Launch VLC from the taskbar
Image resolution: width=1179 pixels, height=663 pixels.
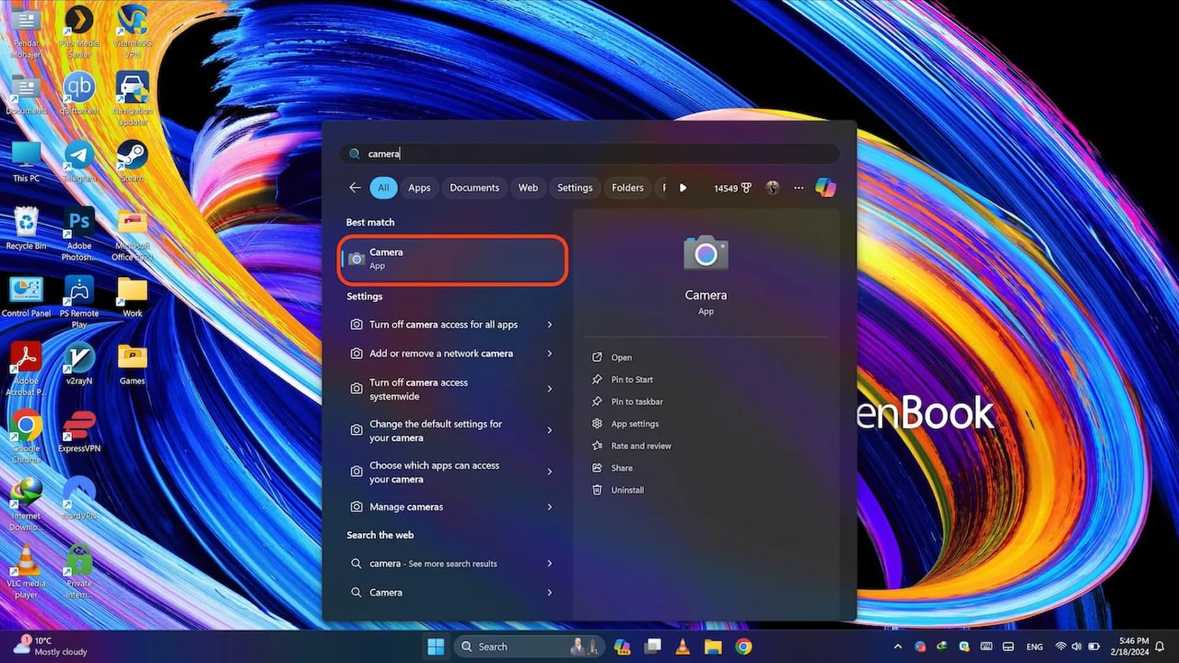click(682, 646)
